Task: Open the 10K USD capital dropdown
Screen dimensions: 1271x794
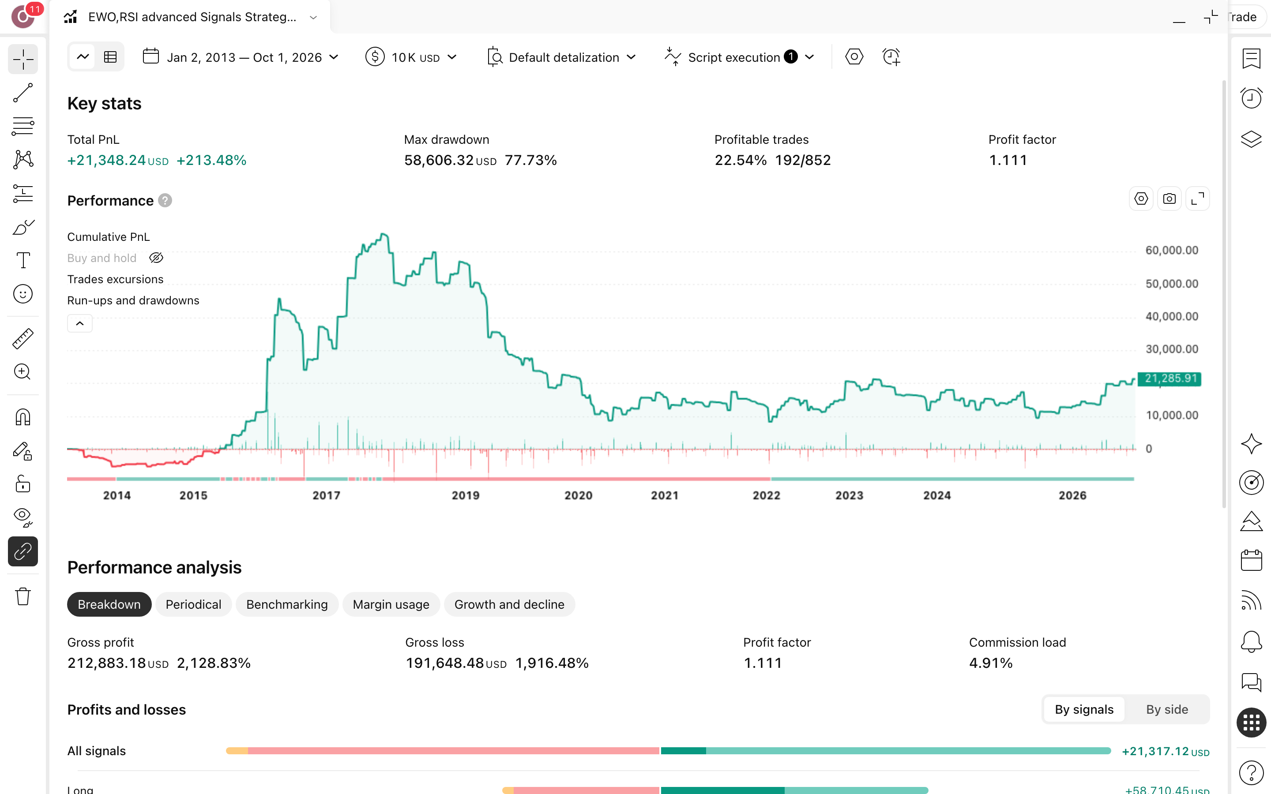Action: pos(411,57)
